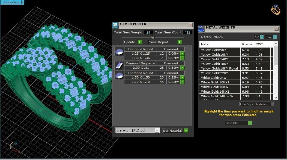287x160 pixels.
Task: Click the XYZ axis indicator icon
Action: click(14, 147)
